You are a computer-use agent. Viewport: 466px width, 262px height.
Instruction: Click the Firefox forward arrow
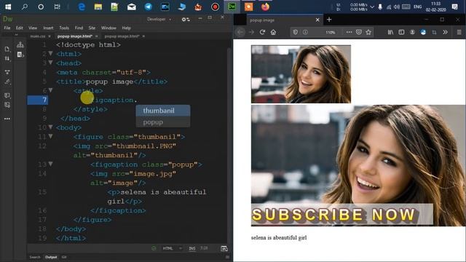(x=251, y=32)
